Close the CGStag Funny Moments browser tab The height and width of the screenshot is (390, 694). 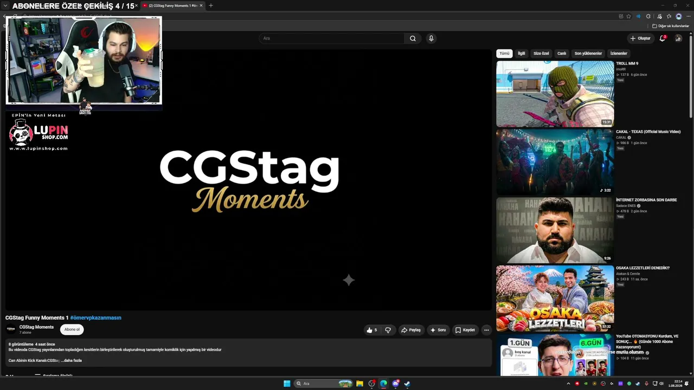coord(201,5)
